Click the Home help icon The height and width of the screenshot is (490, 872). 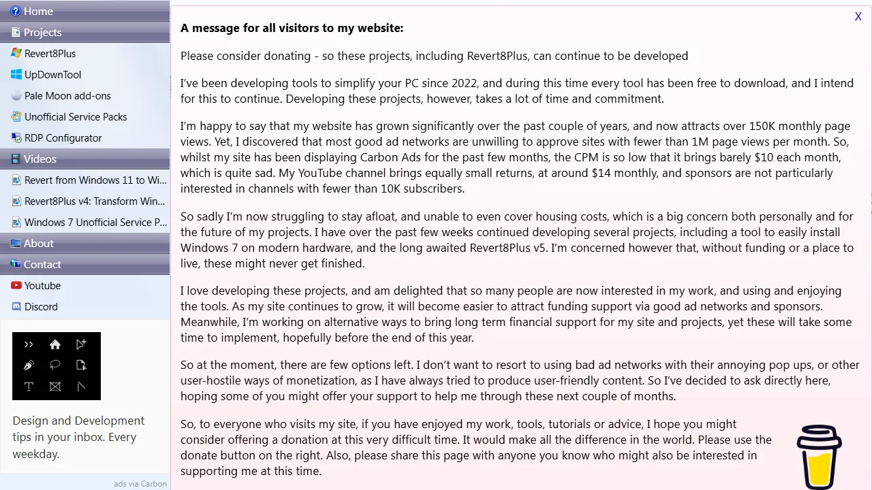[x=16, y=12]
